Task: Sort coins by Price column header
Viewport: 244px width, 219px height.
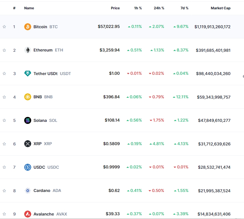Action: tap(115, 8)
